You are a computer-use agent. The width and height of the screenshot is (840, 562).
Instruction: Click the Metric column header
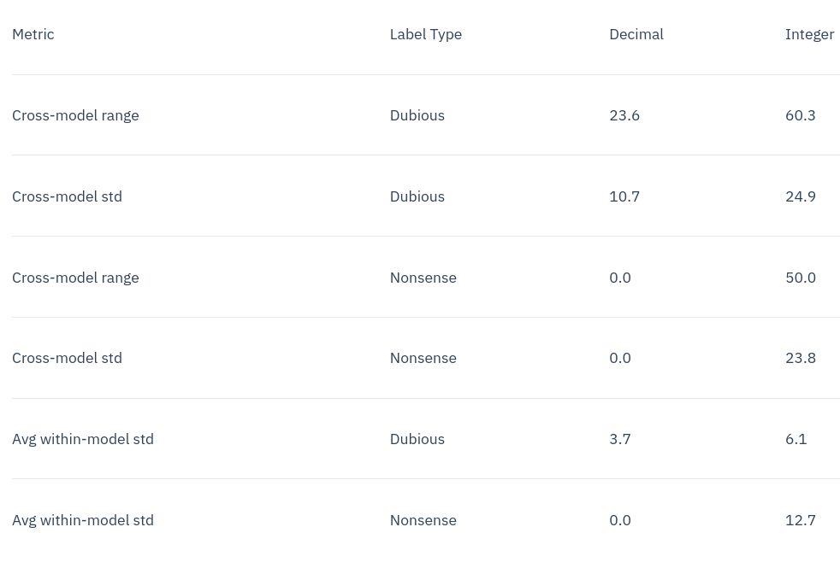[33, 34]
